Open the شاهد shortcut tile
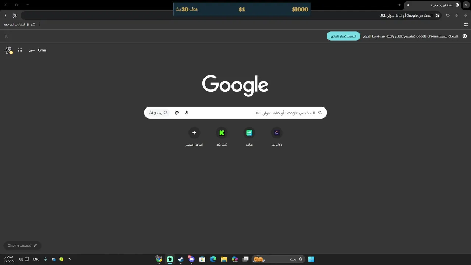This screenshot has width=471, height=265. coord(249,137)
